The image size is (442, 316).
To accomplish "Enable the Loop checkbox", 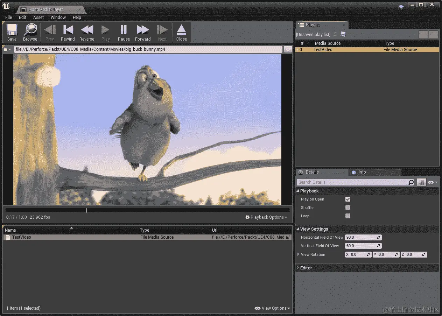I will coord(348,216).
